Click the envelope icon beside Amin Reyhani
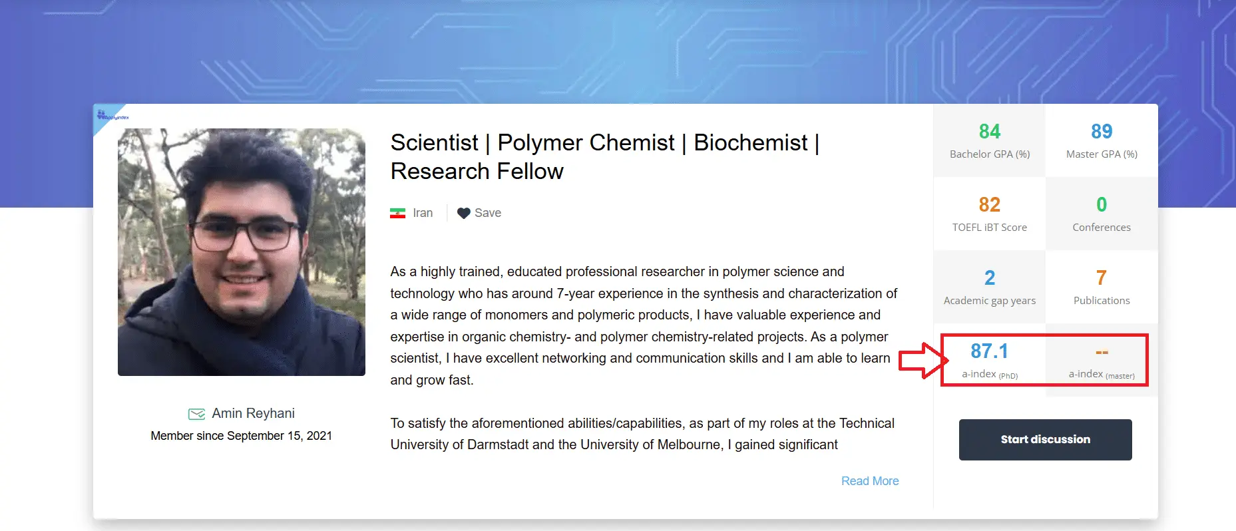This screenshot has width=1236, height=531. click(x=196, y=414)
